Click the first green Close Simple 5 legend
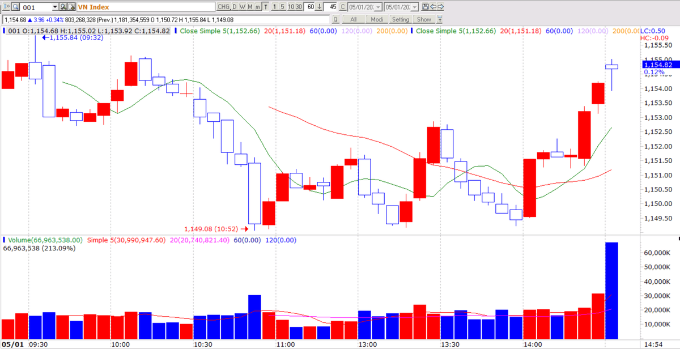 (220, 31)
